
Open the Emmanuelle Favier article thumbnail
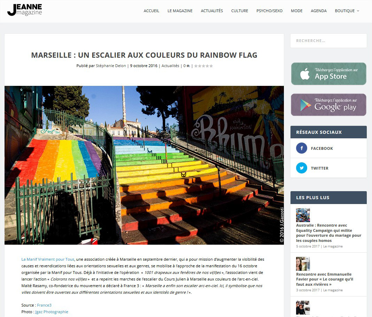click(x=303, y=264)
